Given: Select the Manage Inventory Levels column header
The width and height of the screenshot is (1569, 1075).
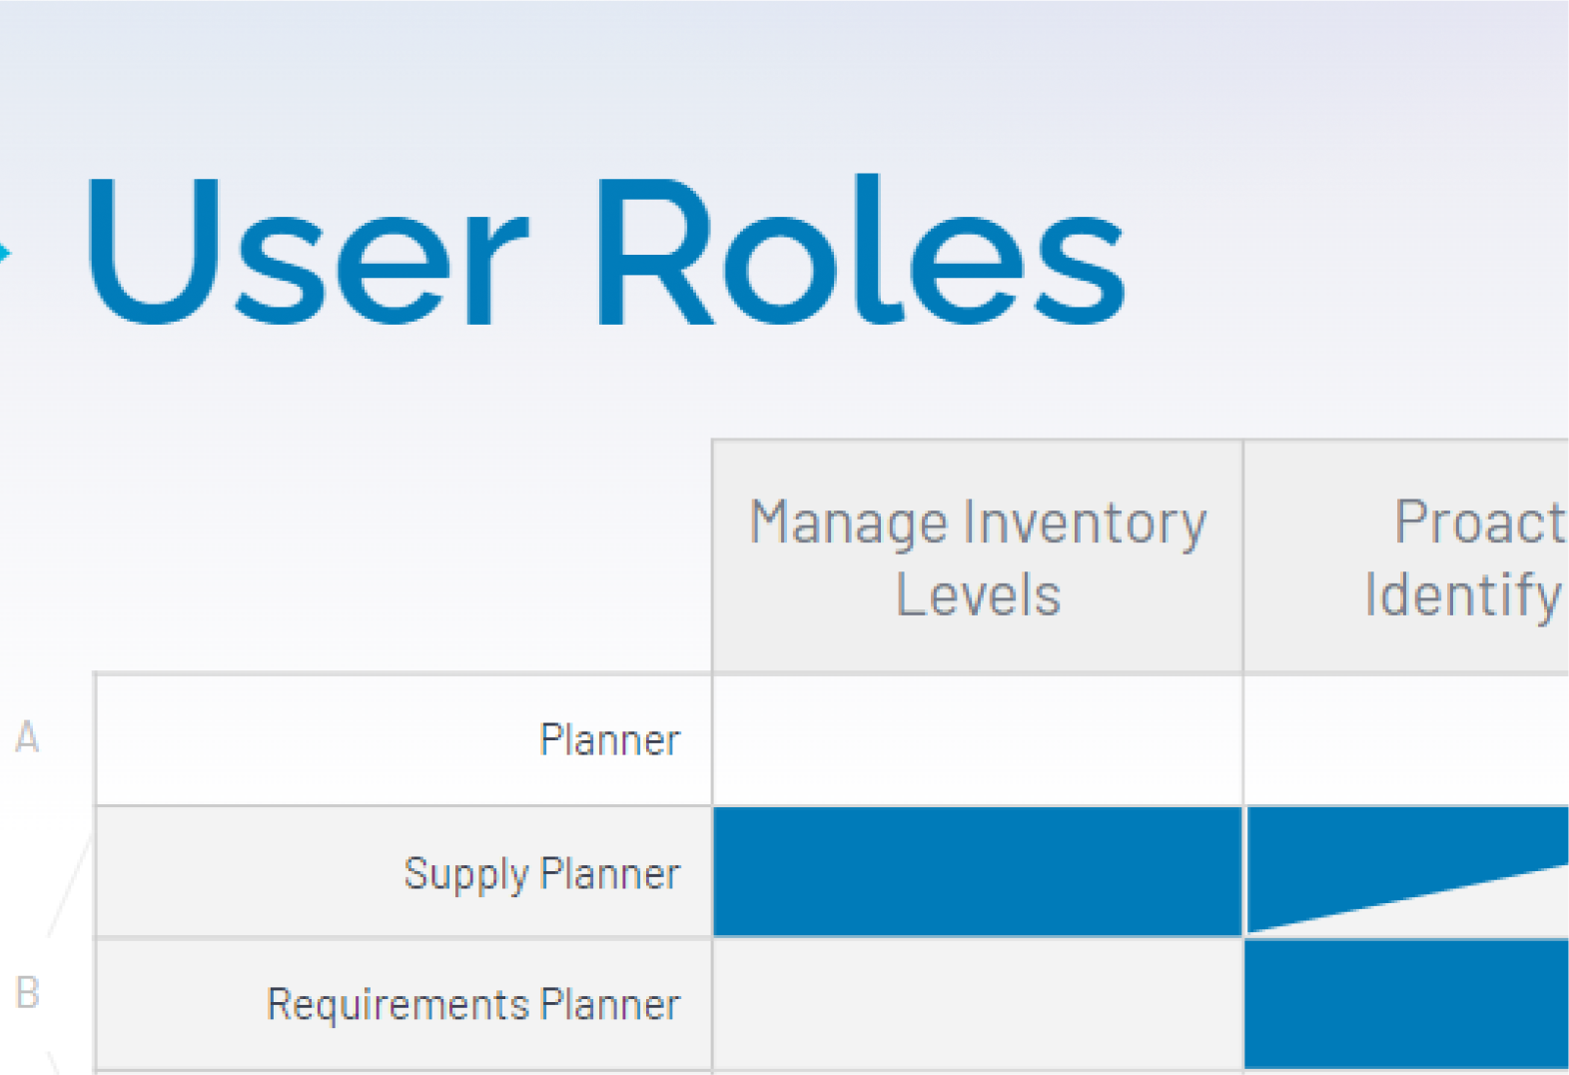Looking at the screenshot, I should coord(978,556).
